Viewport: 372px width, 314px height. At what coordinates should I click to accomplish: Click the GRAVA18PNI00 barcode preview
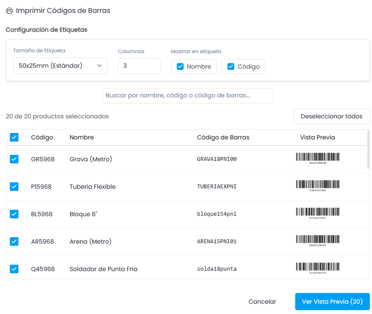tap(318, 158)
